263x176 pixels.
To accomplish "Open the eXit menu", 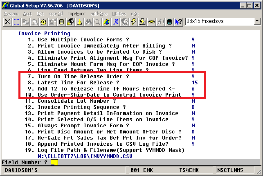I will 135,14.
